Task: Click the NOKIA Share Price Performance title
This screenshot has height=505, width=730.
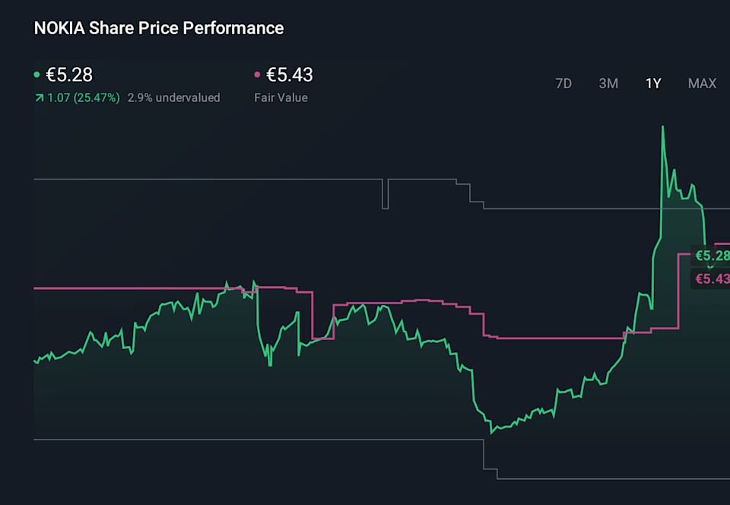Action: 157,28
